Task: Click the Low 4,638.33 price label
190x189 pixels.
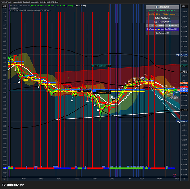Action: click(182, 121)
